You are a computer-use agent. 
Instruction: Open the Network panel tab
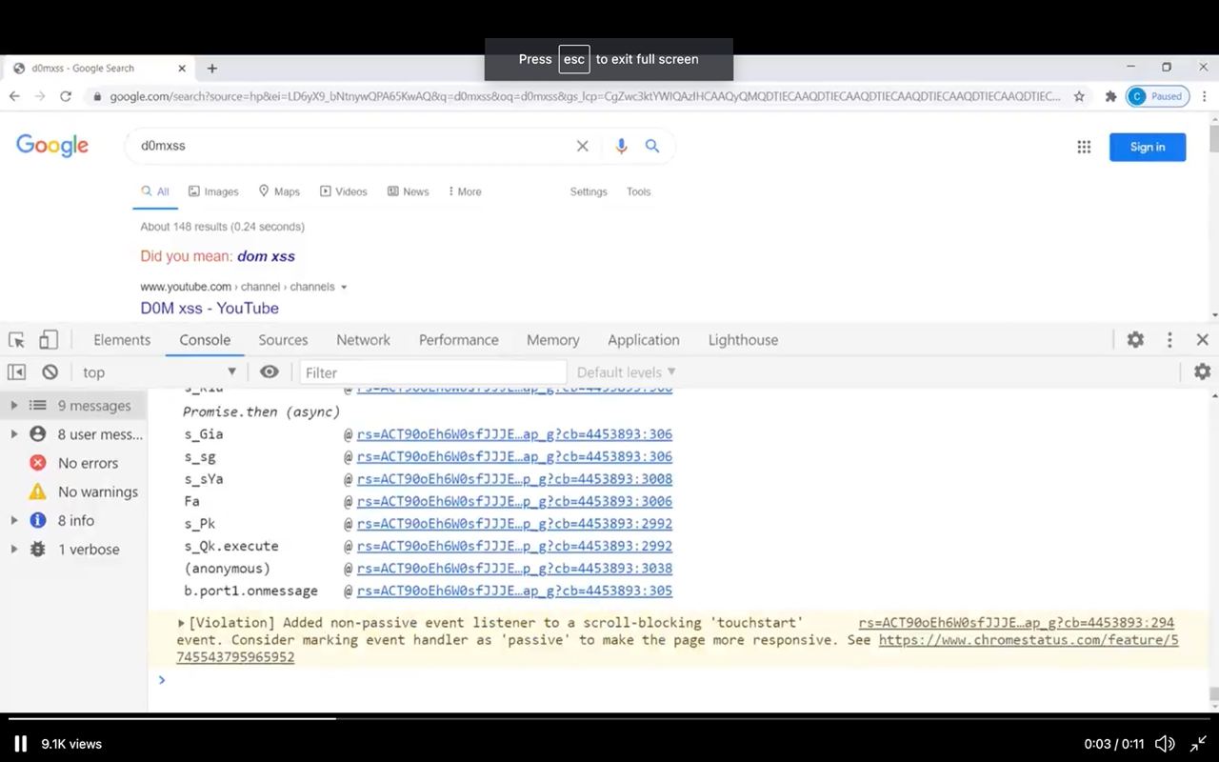pos(363,340)
